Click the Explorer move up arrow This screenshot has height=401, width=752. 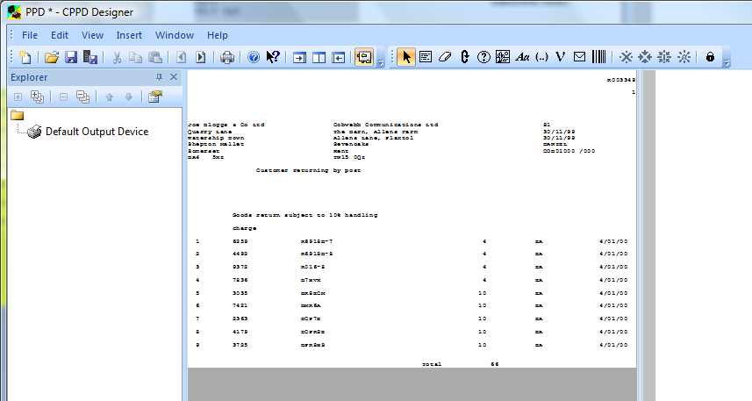tap(110, 97)
